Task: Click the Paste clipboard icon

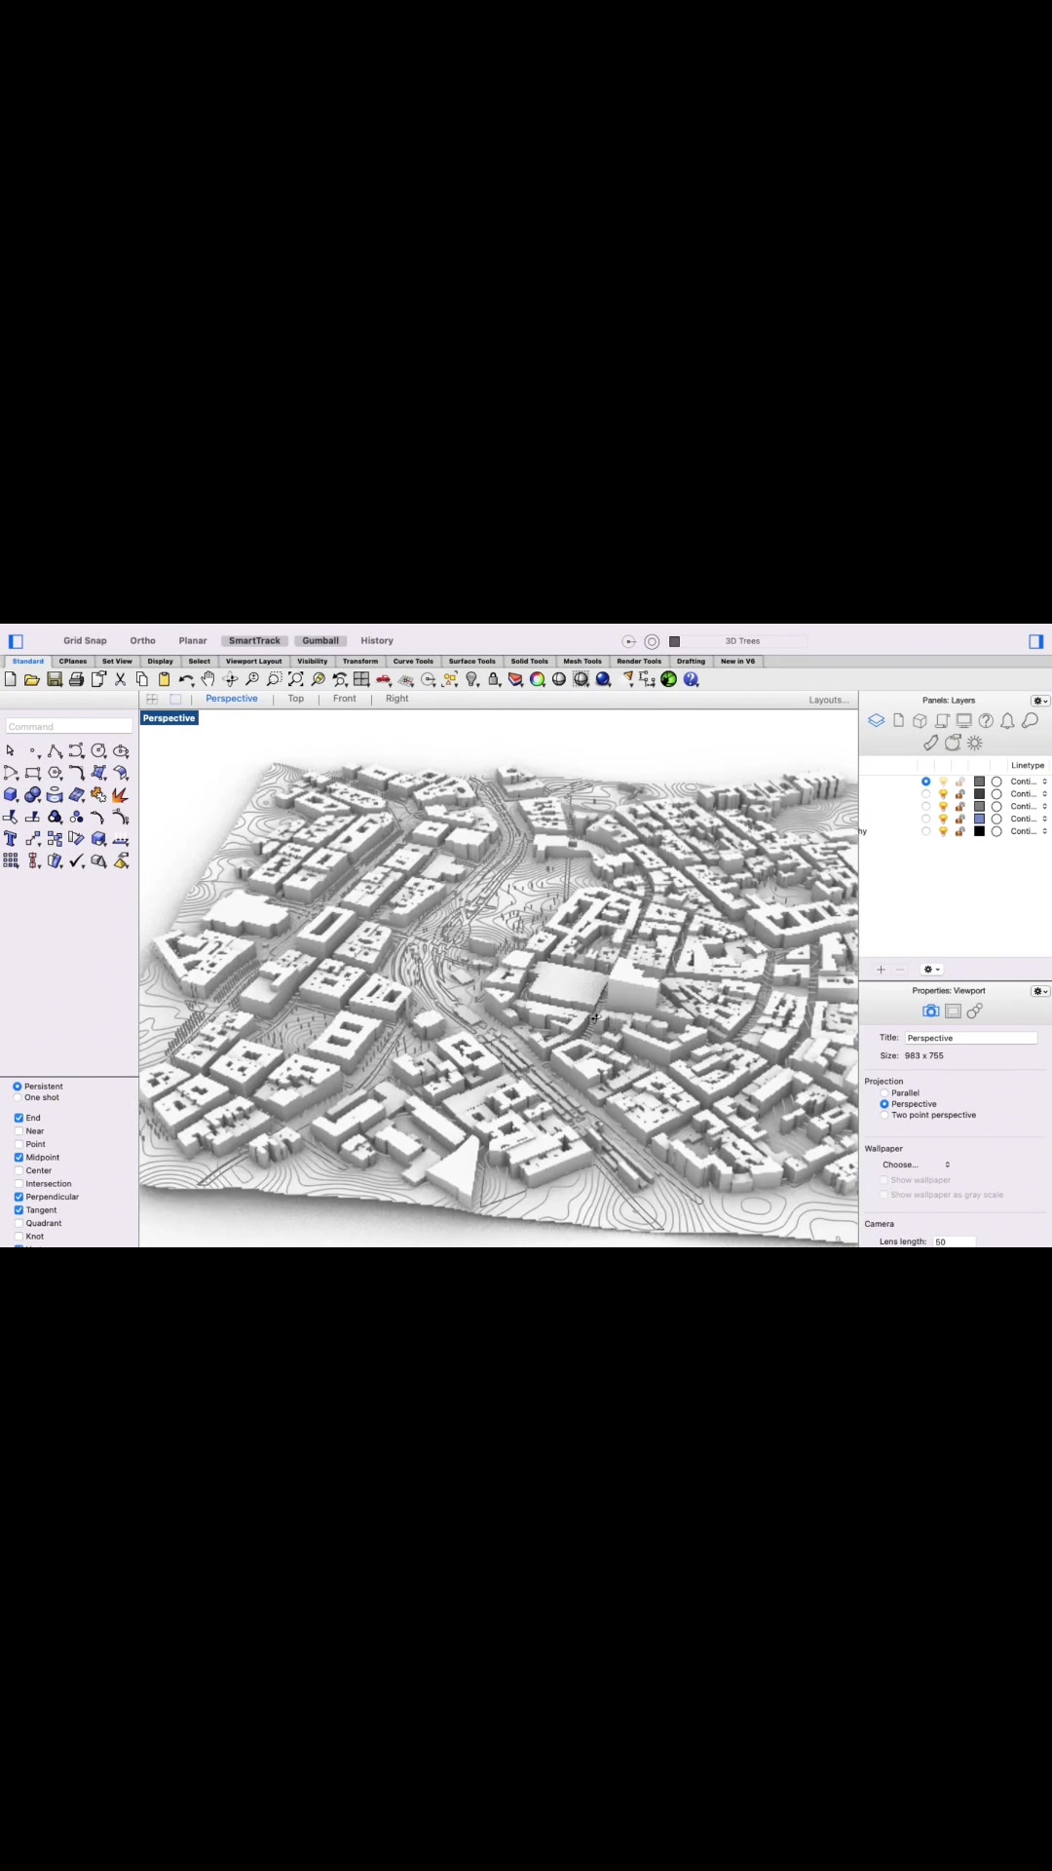Action: click(x=164, y=679)
